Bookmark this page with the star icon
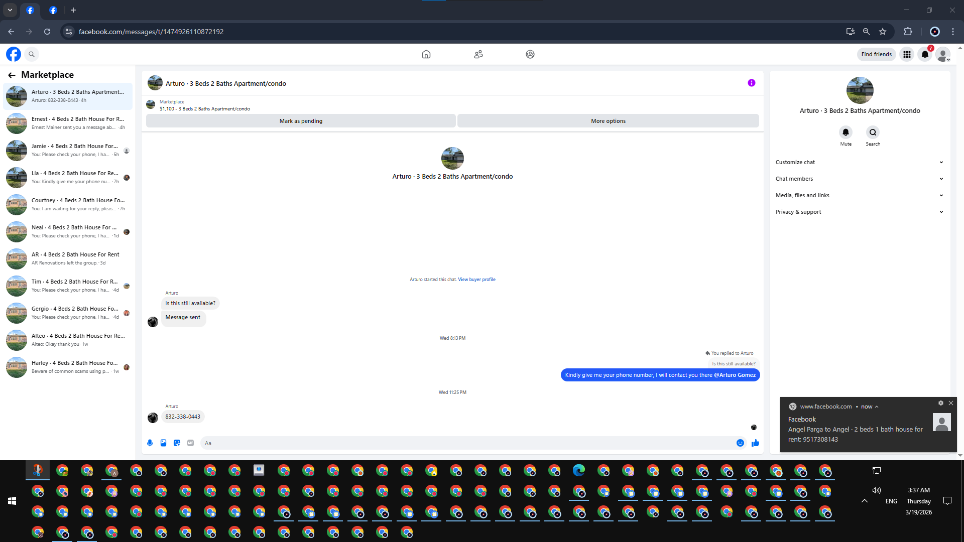This screenshot has height=542, width=964. [883, 32]
